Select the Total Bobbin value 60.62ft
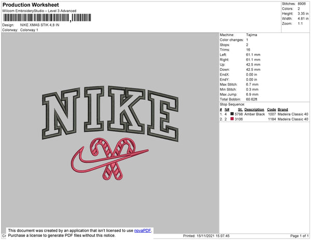311x240 pixels. point(251,99)
